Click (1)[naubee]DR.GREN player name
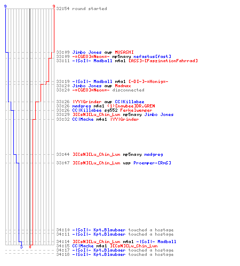 point(131,106)
